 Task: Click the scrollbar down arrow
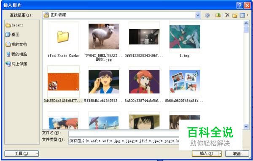[246, 126]
